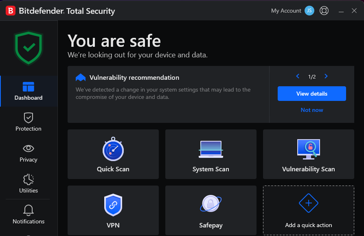Click the "1/2" recommendation counter

tap(312, 77)
